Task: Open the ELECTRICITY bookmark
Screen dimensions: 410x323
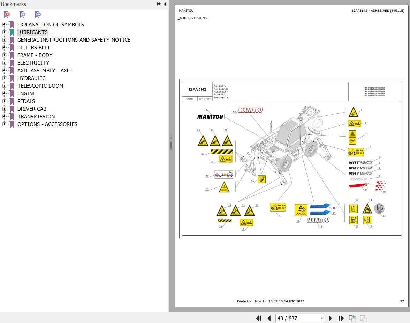Action: click(33, 63)
